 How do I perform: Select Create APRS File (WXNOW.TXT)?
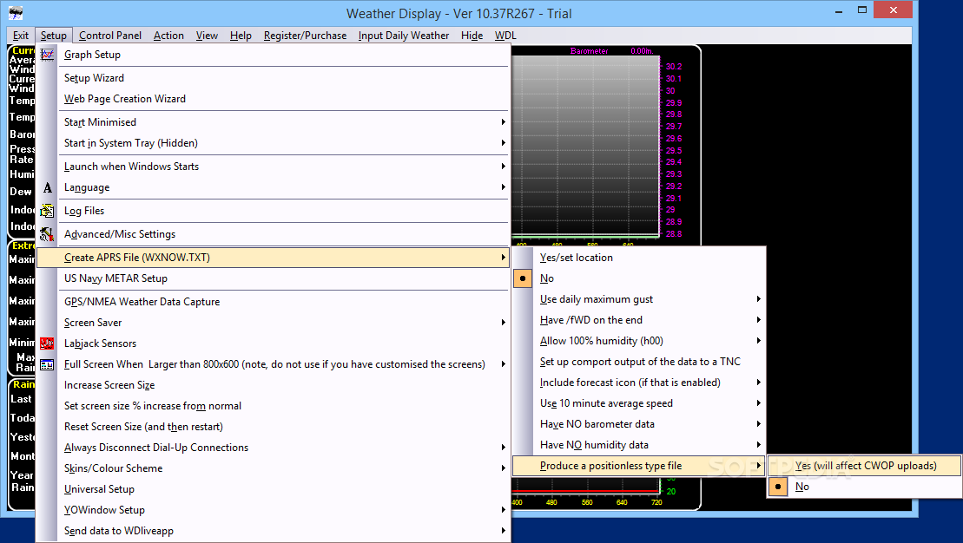point(274,258)
